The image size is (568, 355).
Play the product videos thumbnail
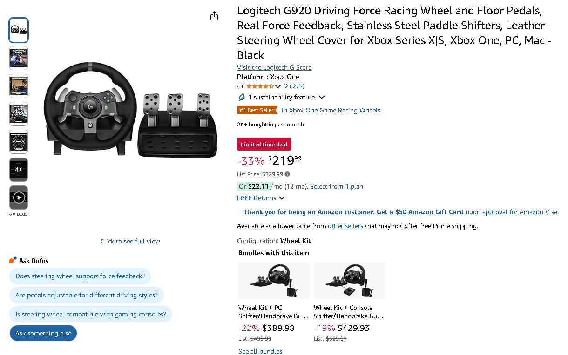point(19,197)
